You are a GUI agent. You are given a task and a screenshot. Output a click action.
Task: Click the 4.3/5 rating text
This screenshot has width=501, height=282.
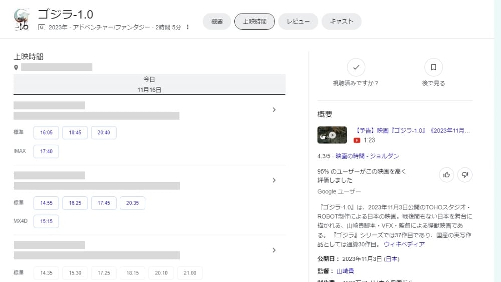tap(324, 156)
